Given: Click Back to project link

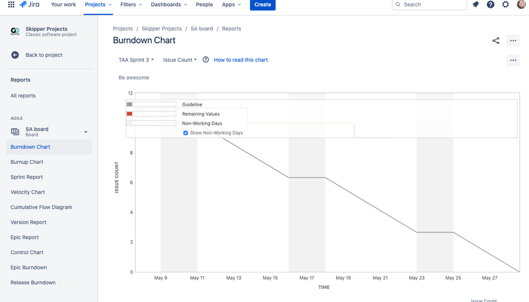Looking at the screenshot, I should click(44, 55).
